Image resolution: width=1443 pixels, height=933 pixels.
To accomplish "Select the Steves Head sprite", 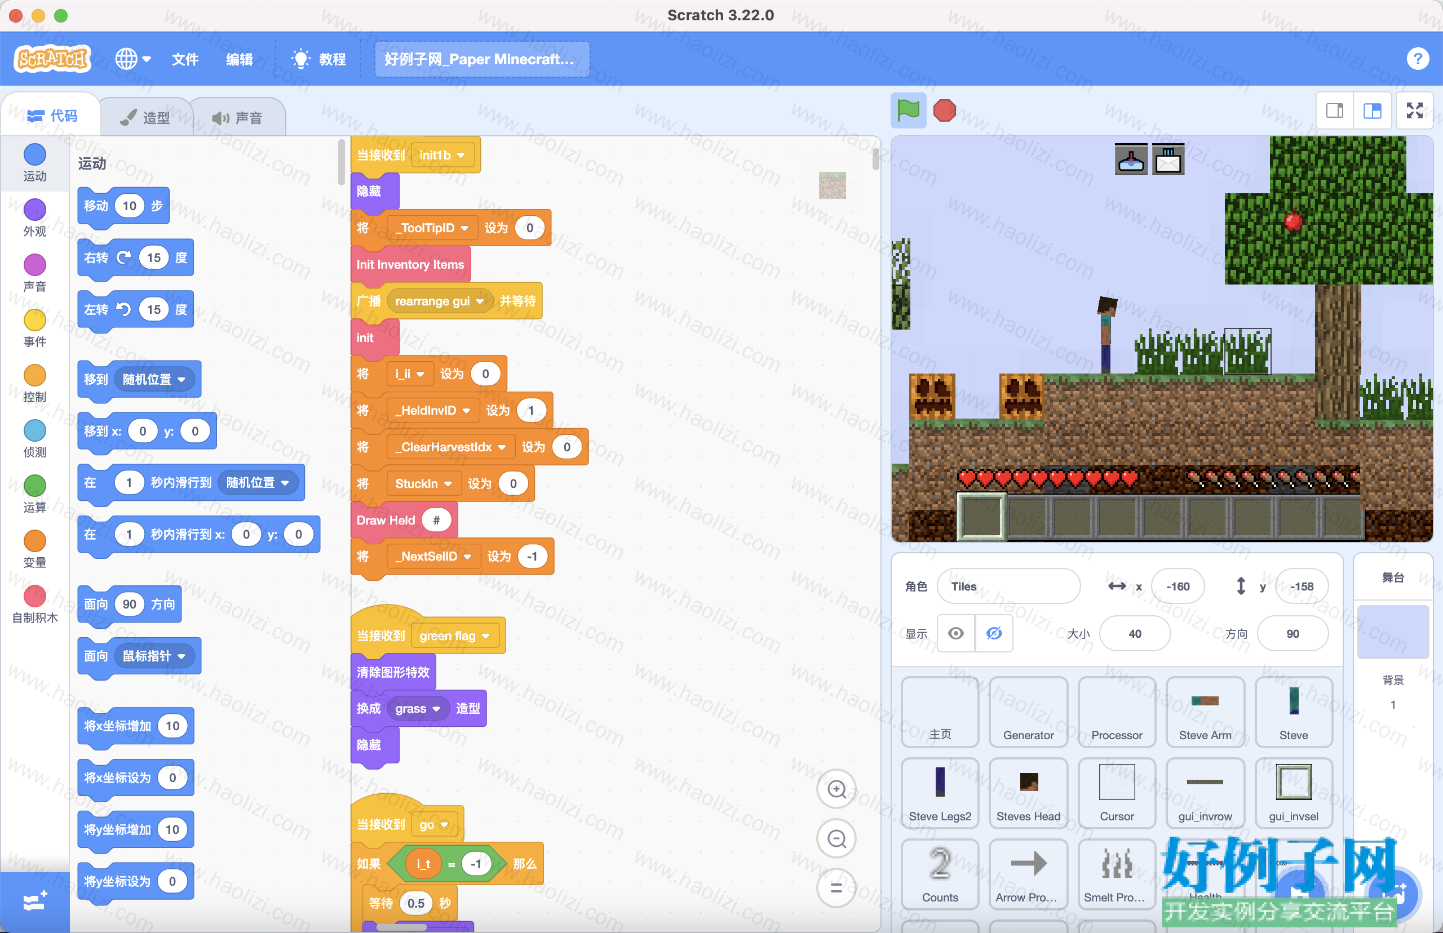I will 1029,793.
